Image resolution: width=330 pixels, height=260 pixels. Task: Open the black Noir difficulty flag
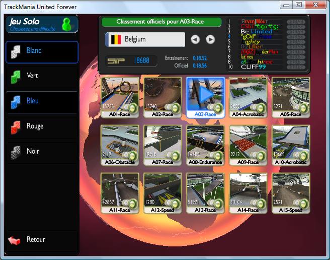coord(17,152)
